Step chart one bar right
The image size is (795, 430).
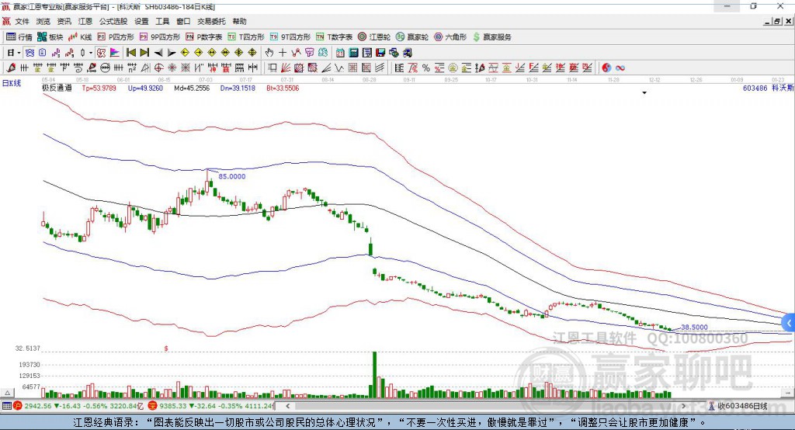172,53
